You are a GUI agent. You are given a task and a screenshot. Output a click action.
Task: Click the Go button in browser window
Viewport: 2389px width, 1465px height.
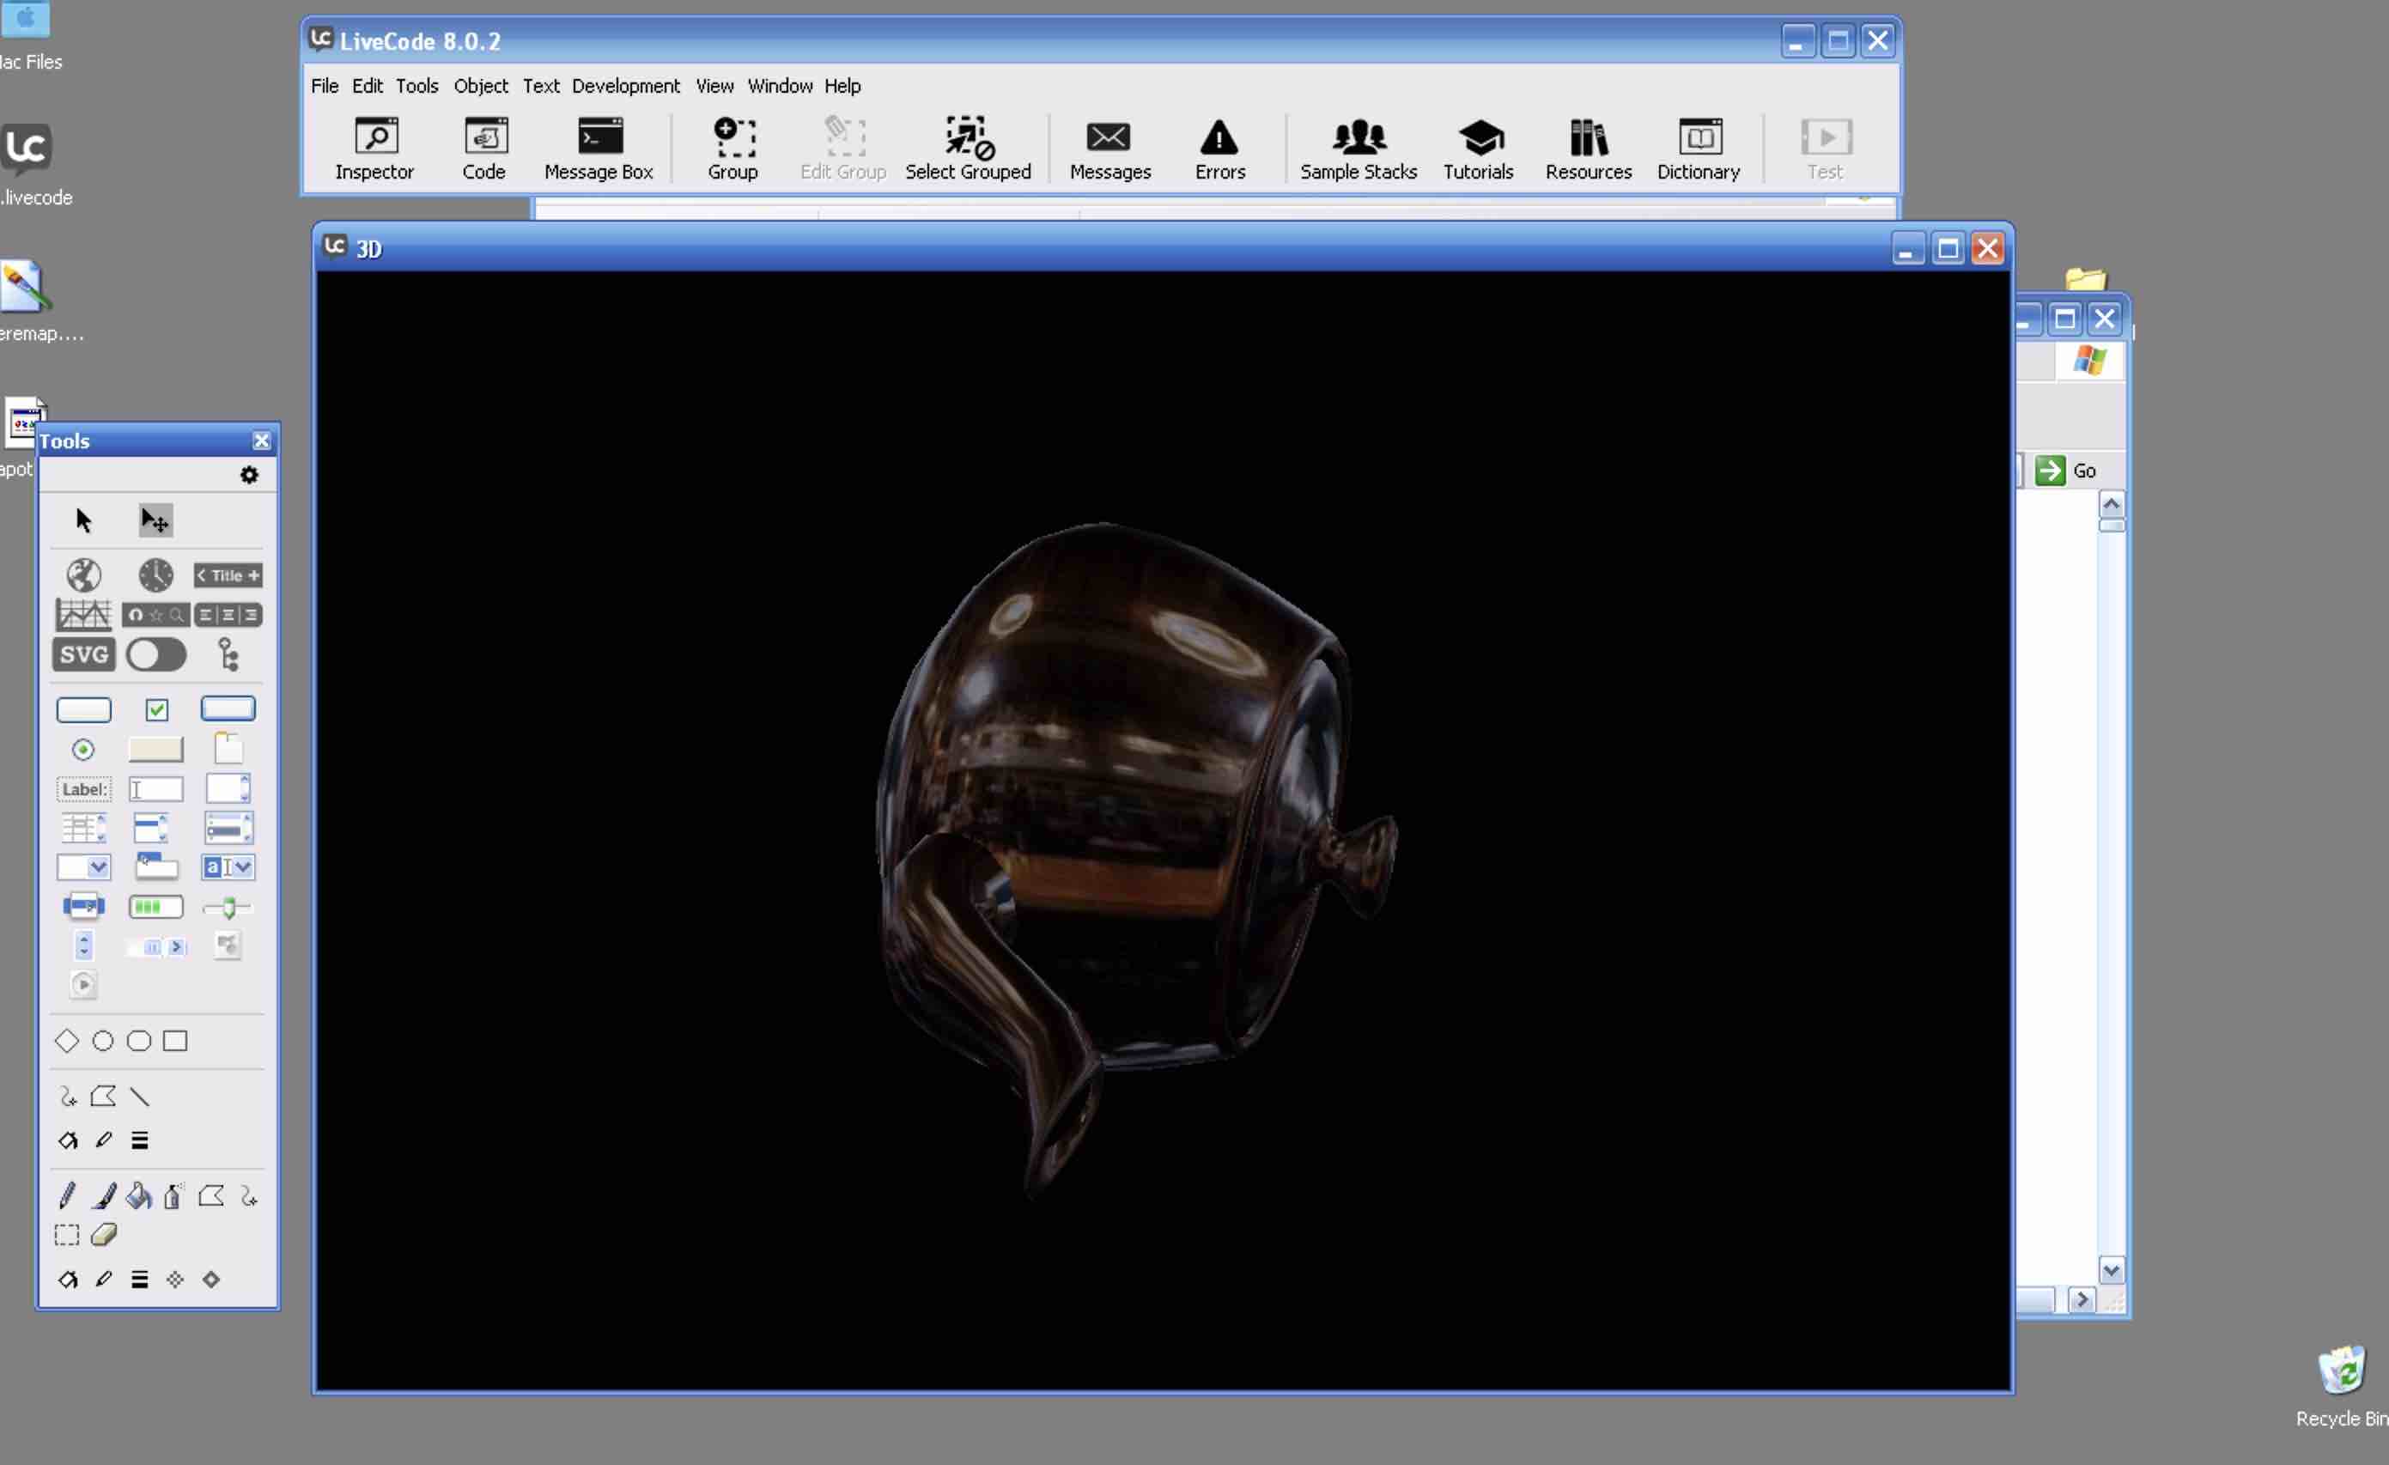pyautogui.click(x=2065, y=471)
